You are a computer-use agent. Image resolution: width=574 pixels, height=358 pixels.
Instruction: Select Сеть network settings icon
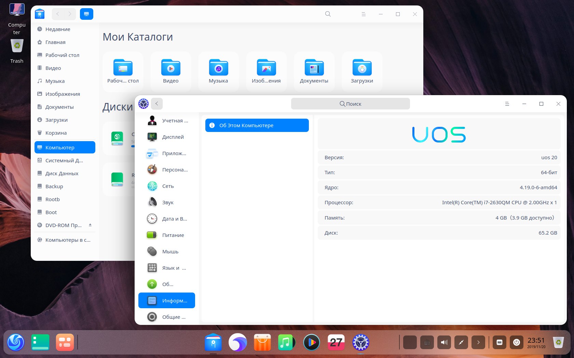coord(152,186)
